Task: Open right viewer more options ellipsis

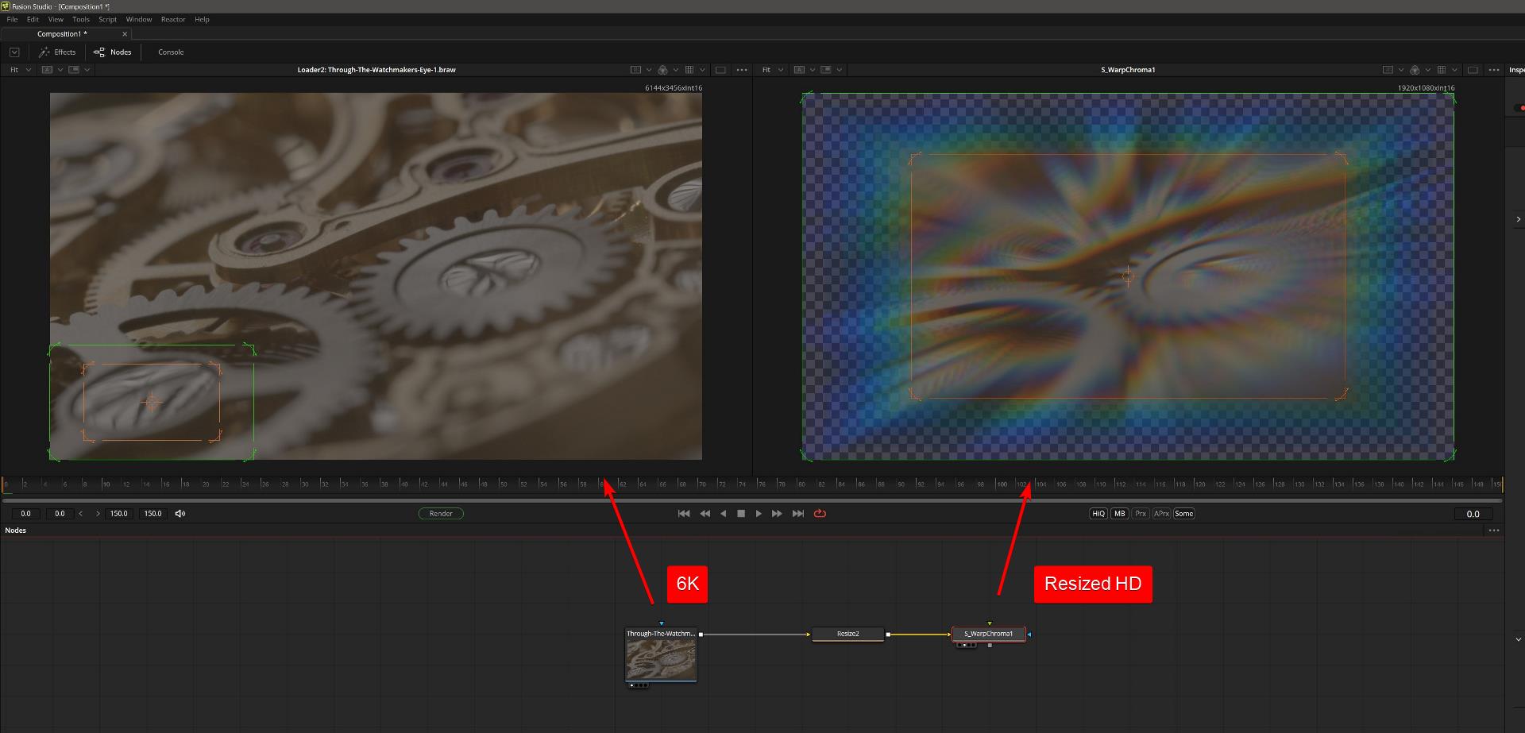Action: tap(1494, 70)
